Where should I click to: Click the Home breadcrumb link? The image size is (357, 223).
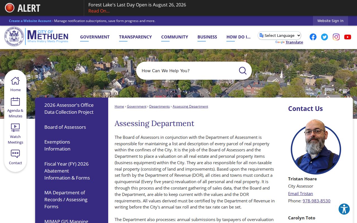119,106
